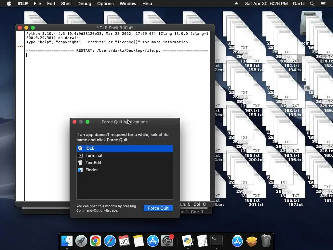Open Trash from the Dock
The image size is (333, 250).
(266, 241)
